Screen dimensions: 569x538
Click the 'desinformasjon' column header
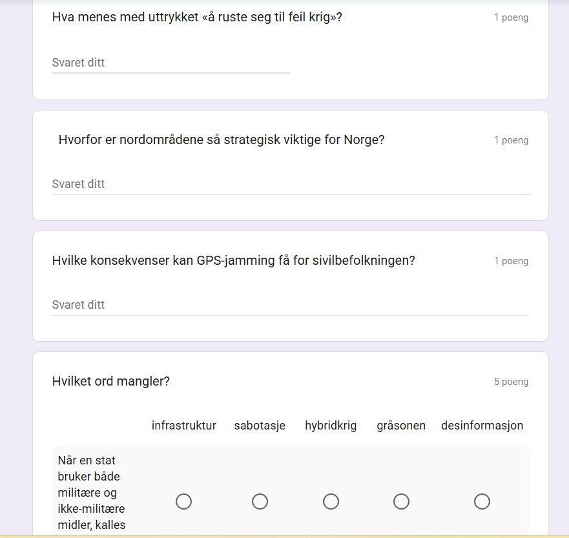[x=482, y=426]
